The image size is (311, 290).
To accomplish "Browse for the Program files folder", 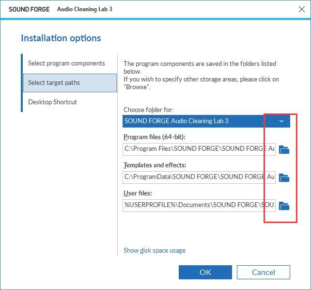I will point(284,150).
